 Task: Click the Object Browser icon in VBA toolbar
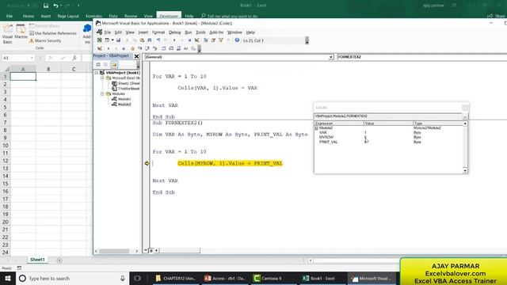click(x=221, y=40)
